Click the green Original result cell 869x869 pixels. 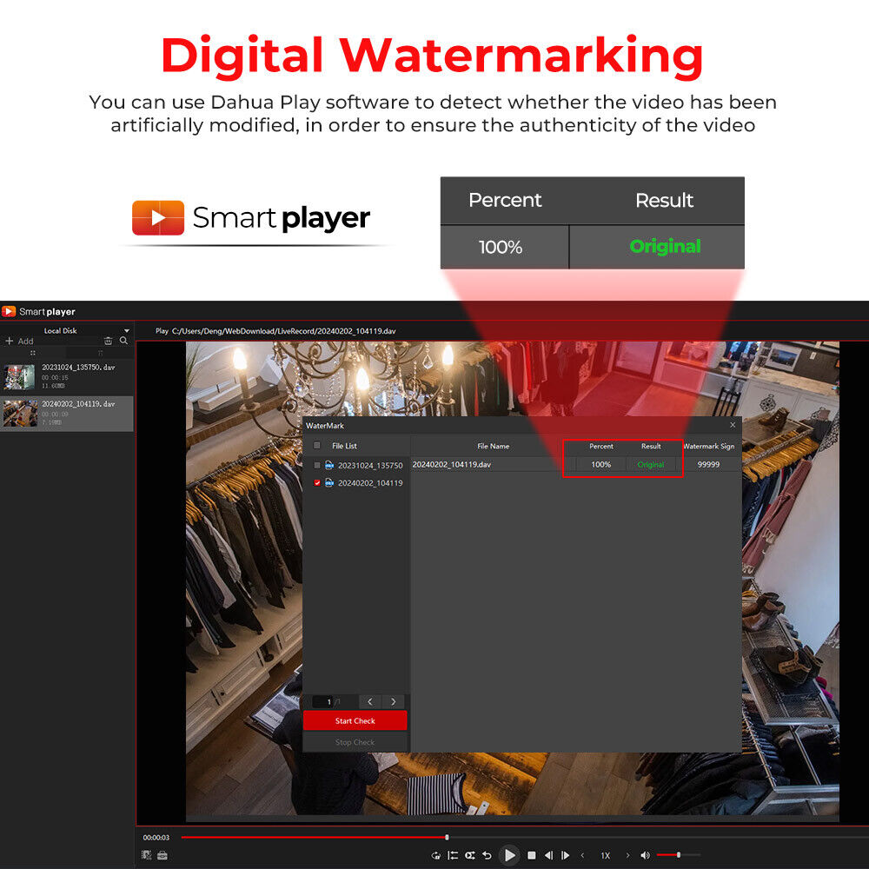click(x=651, y=464)
